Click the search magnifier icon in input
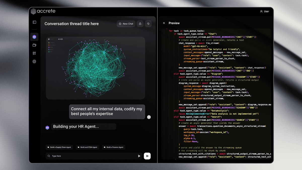The height and width of the screenshot is (170, 302). coord(49,156)
